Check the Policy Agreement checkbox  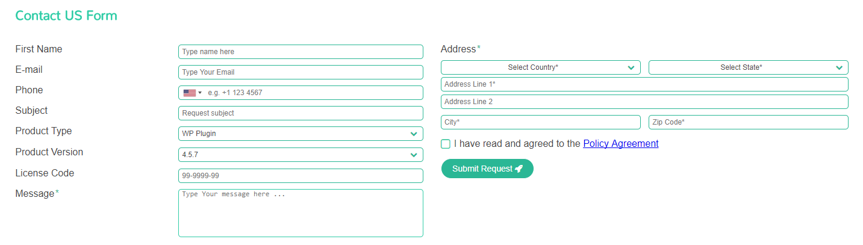[446, 144]
